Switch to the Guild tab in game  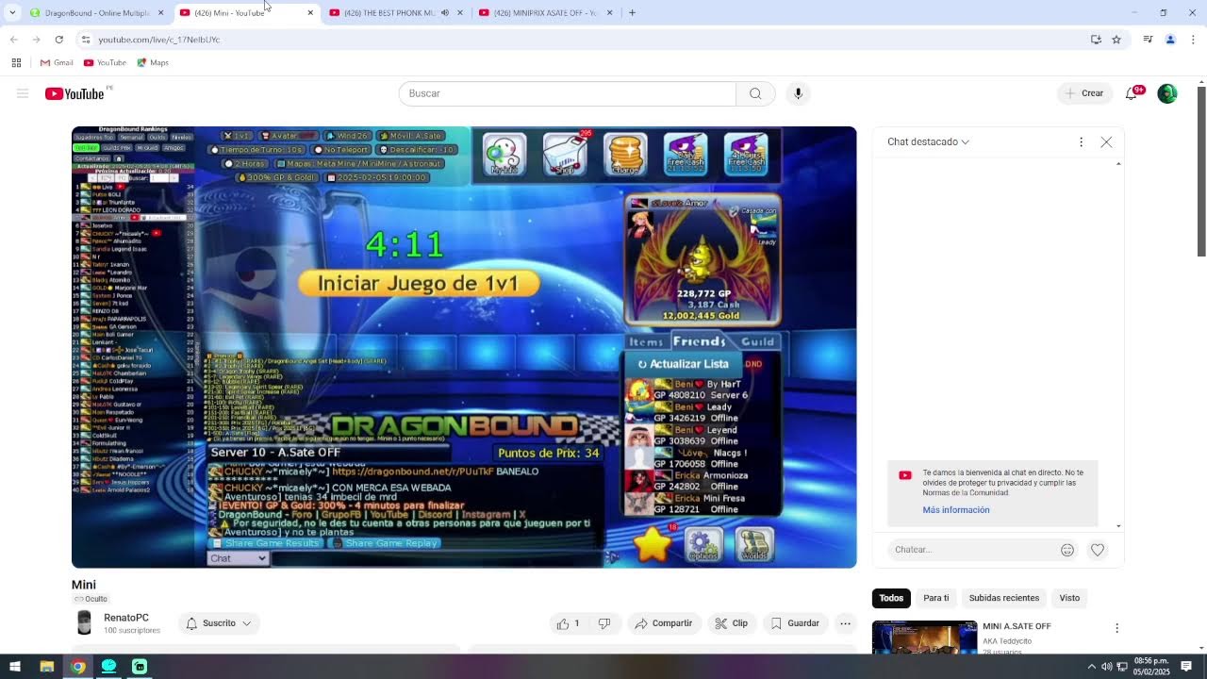click(x=757, y=341)
